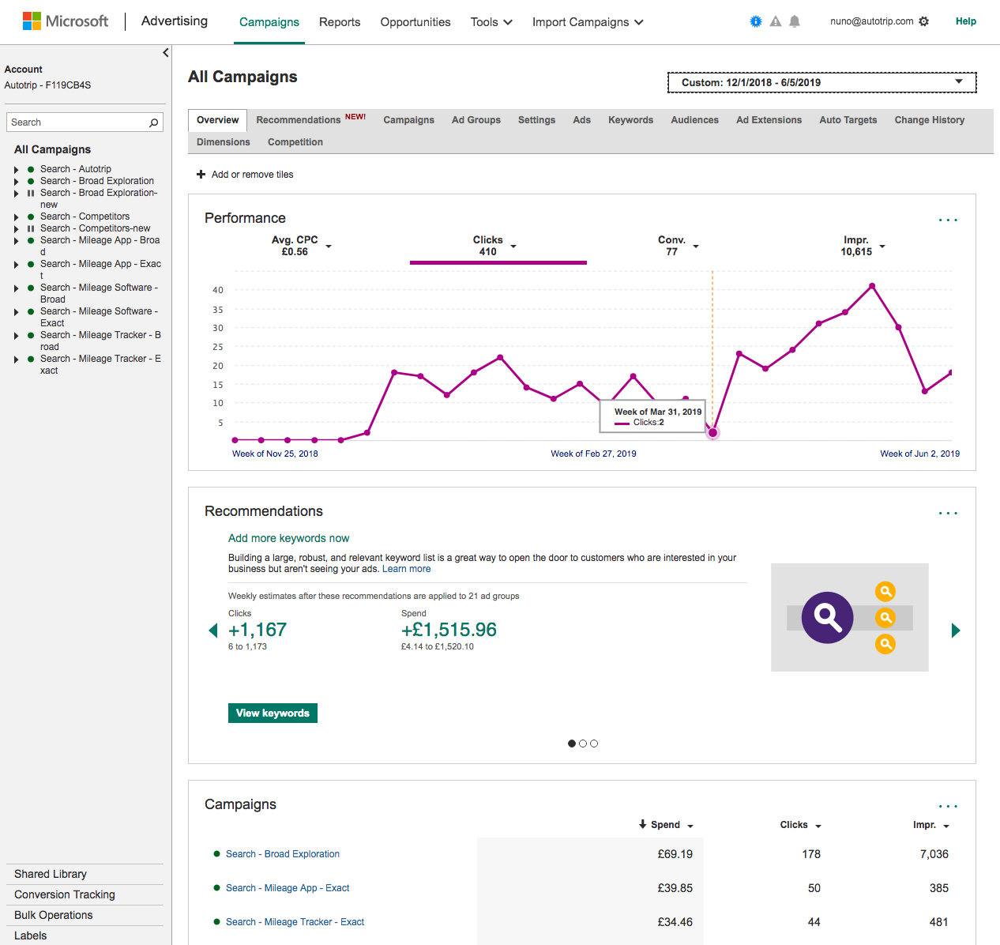Image resolution: width=1000 pixels, height=945 pixels.
Task: Open the Learn more link
Action: (407, 569)
